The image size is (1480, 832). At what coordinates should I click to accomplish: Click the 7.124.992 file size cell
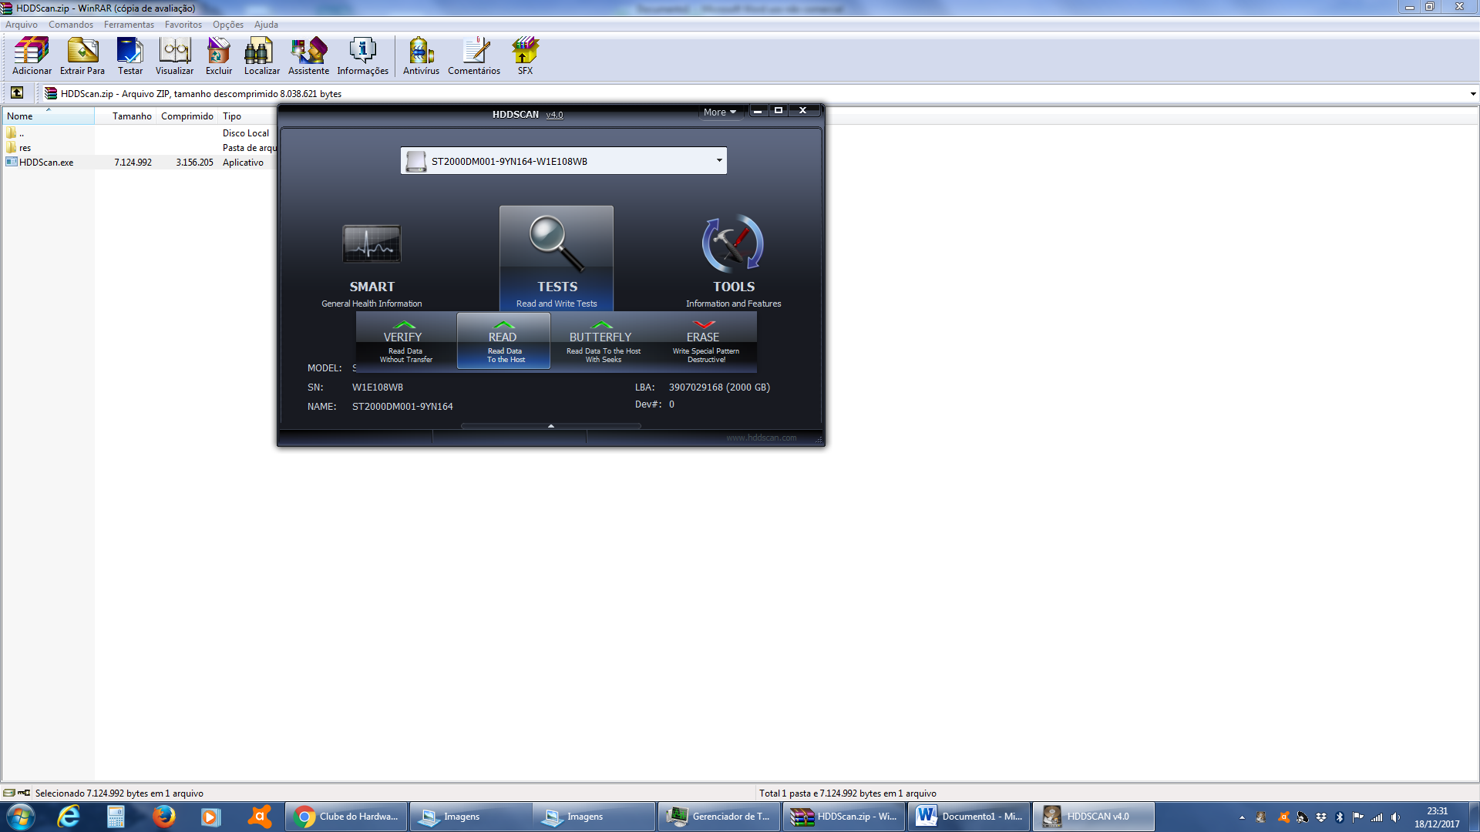133,163
